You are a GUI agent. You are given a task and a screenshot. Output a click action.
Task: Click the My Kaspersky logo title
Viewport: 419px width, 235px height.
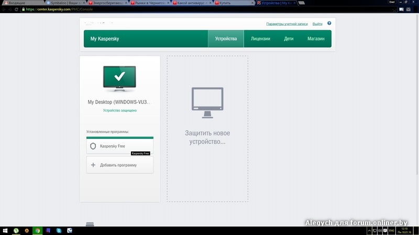pos(104,39)
